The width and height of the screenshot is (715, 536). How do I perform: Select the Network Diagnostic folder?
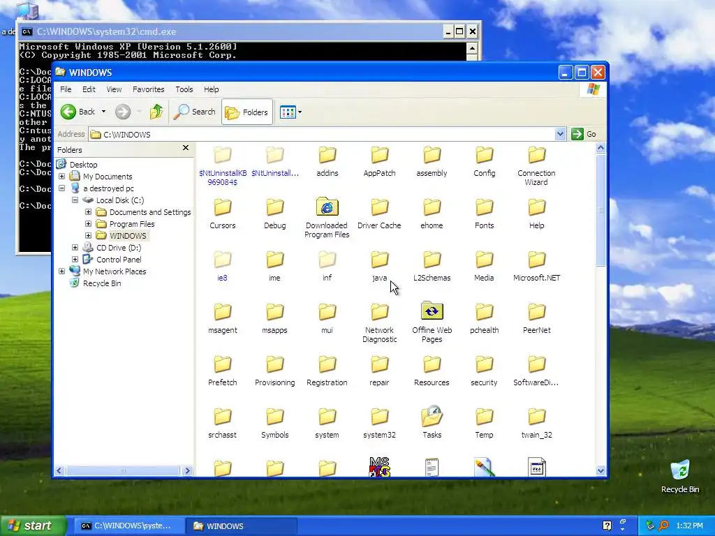click(x=379, y=322)
